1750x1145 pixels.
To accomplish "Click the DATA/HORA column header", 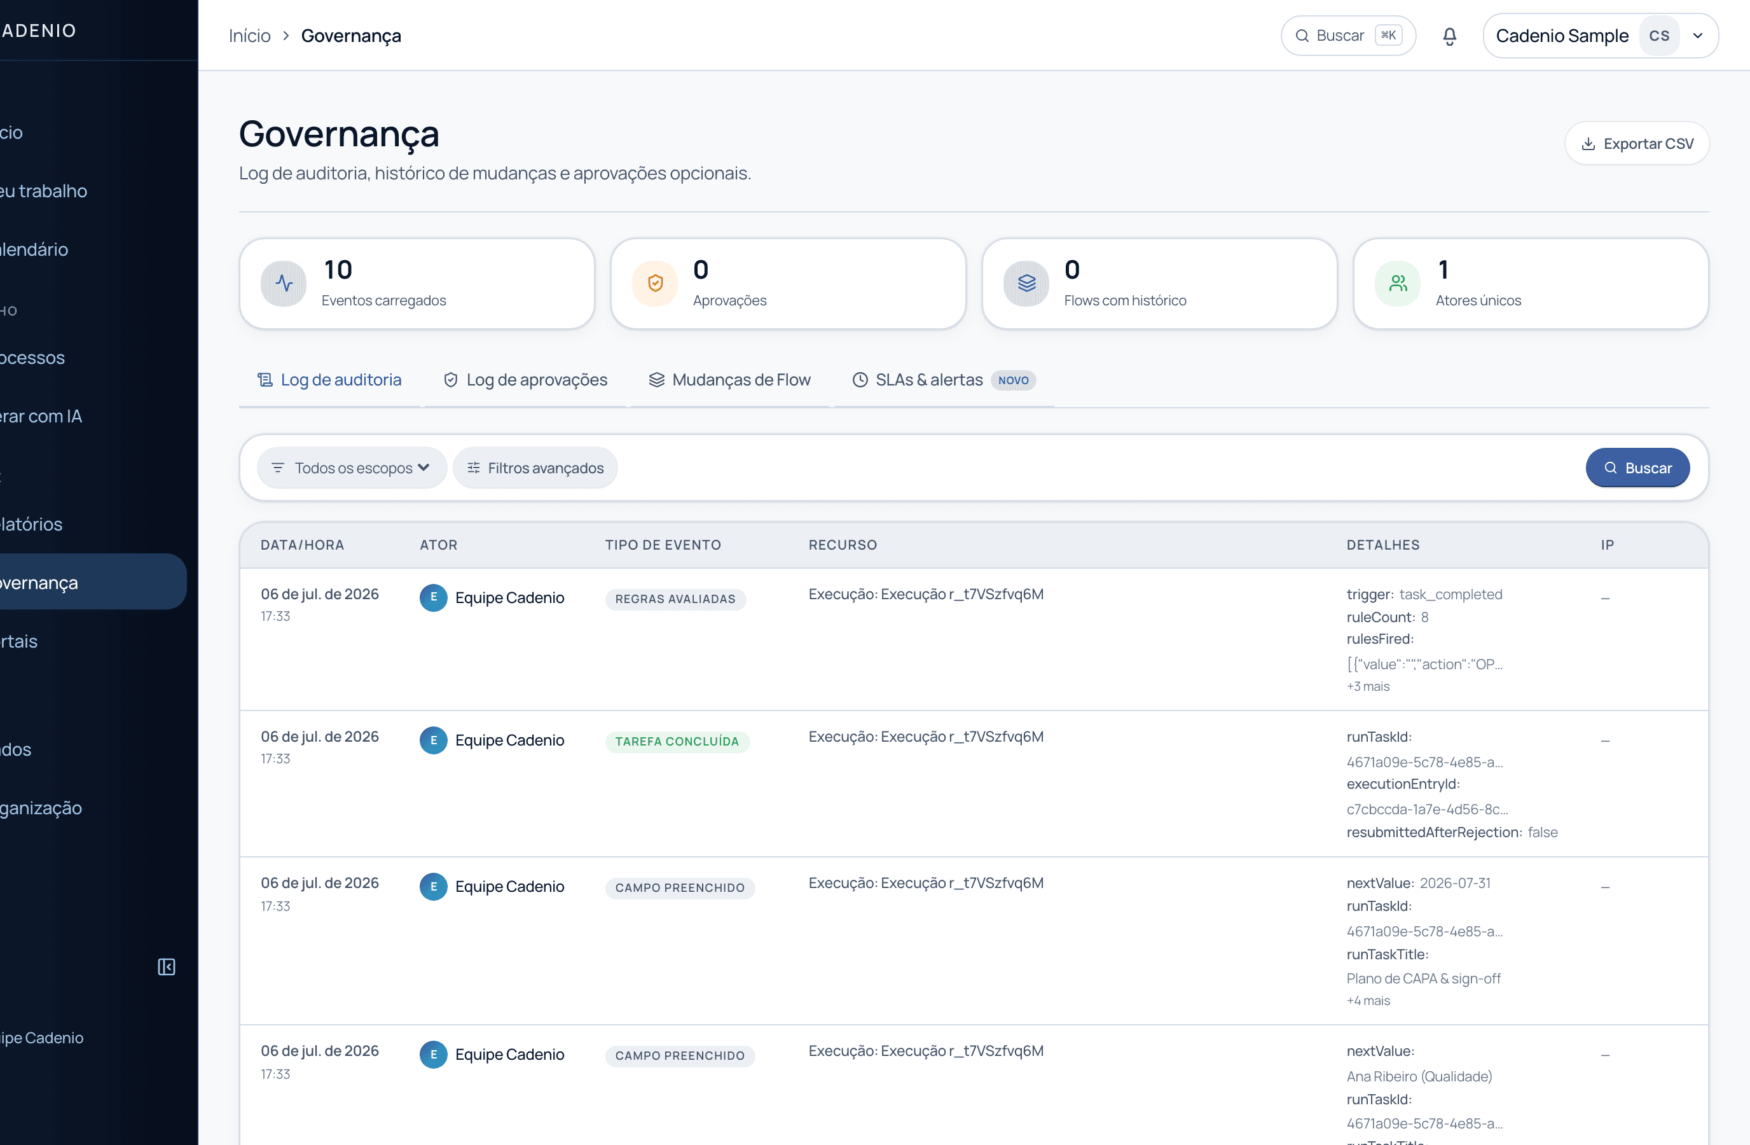I will [x=302, y=545].
